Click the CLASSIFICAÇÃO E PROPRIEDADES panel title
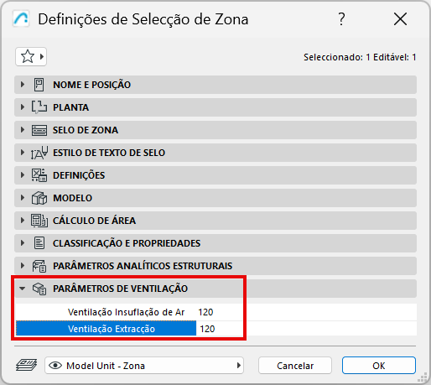 127,243
